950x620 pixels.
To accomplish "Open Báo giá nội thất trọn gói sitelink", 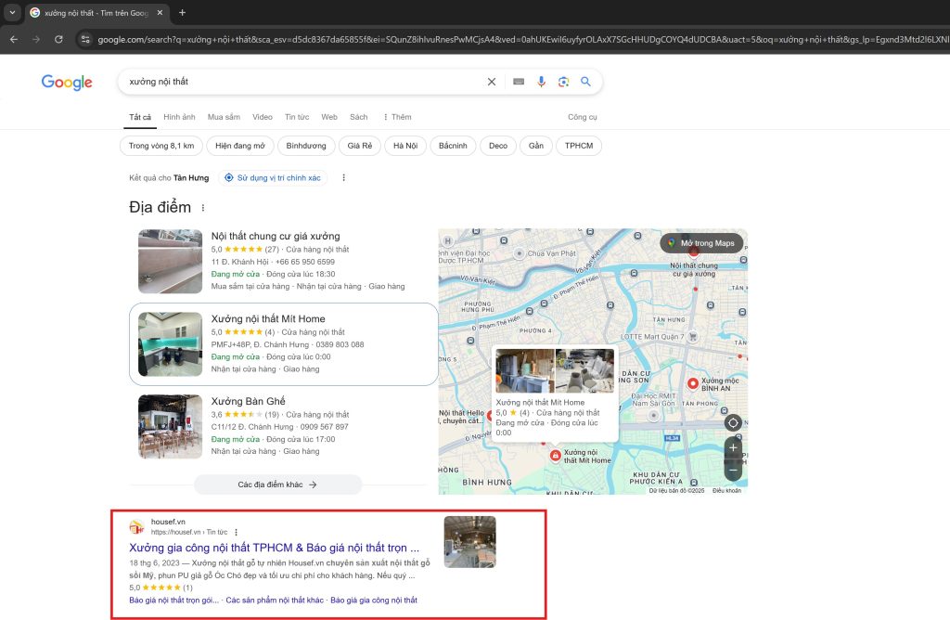I will tap(173, 600).
